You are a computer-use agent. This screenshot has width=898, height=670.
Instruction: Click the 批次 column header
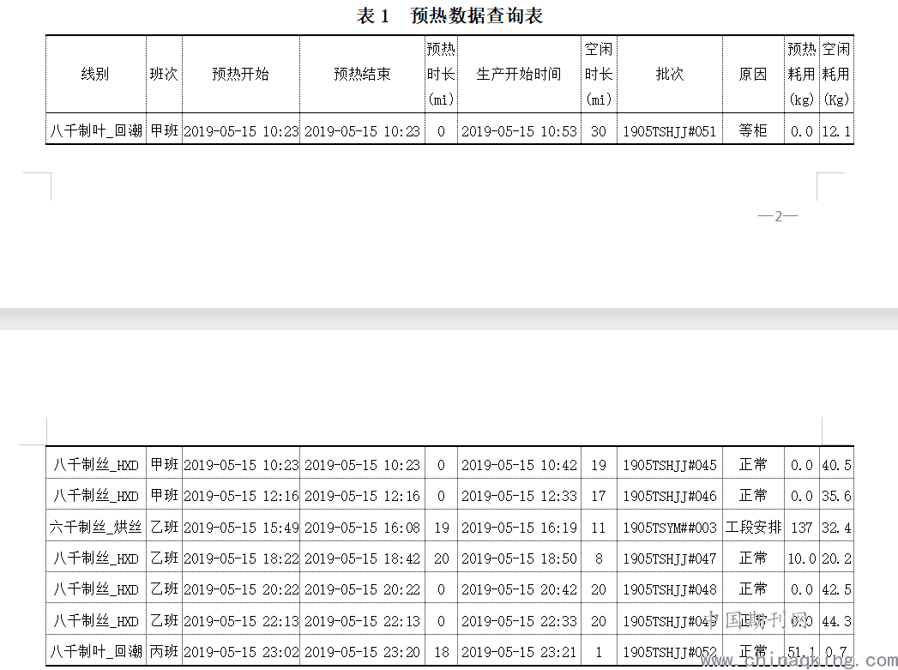tap(669, 75)
